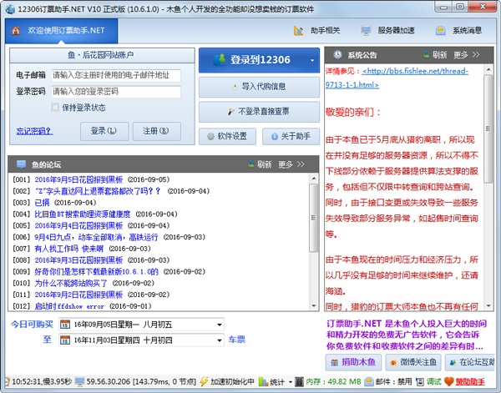Refresh the 鱼的论坛 list

point(260,164)
